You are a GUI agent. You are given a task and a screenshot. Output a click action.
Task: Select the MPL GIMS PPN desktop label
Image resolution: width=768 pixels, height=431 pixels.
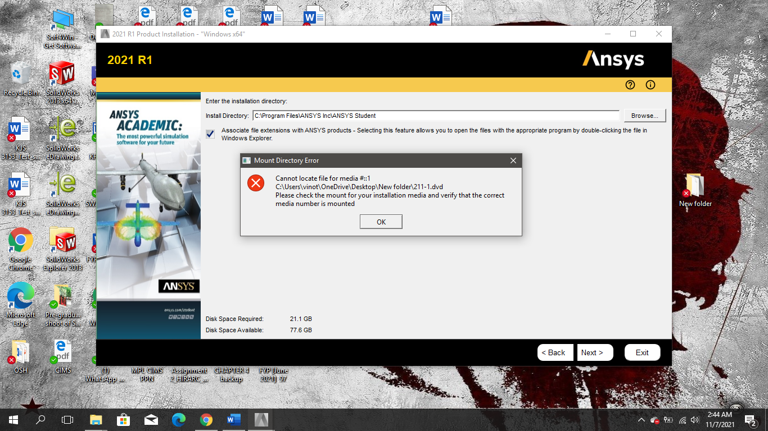point(147,374)
